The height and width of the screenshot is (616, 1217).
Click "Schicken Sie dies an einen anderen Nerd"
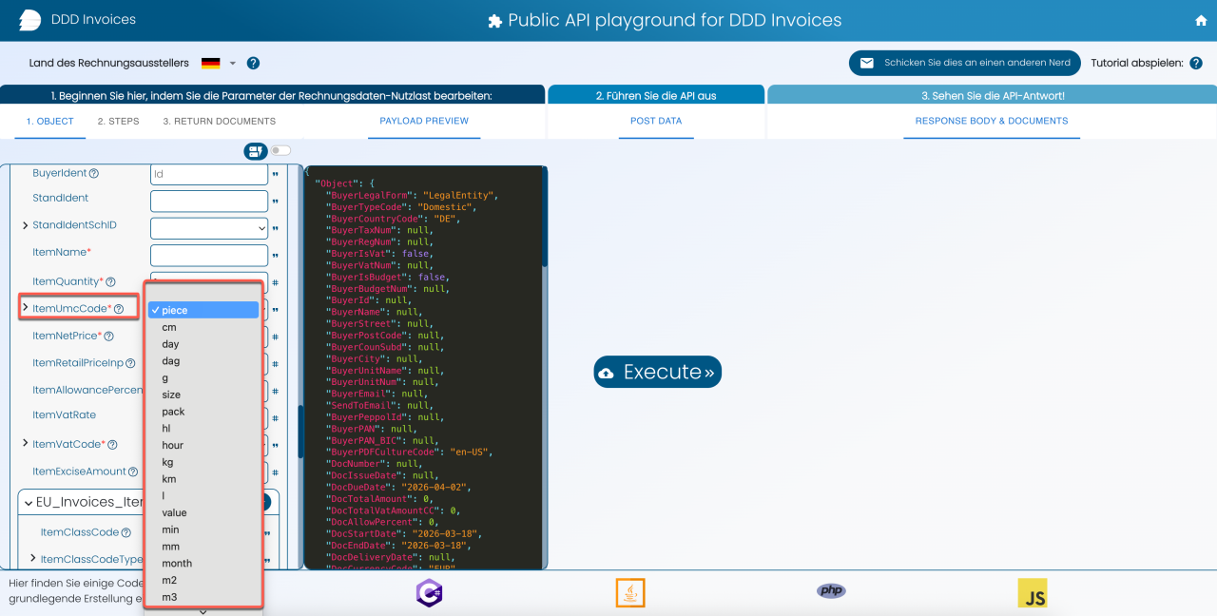click(964, 63)
